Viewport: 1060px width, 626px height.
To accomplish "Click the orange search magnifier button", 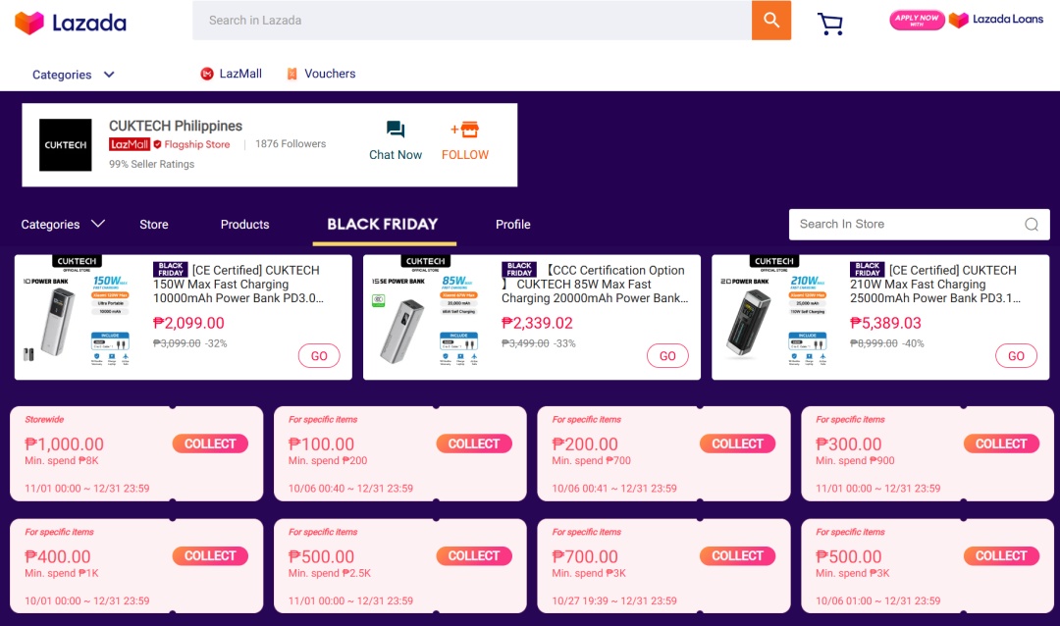I will (x=771, y=21).
